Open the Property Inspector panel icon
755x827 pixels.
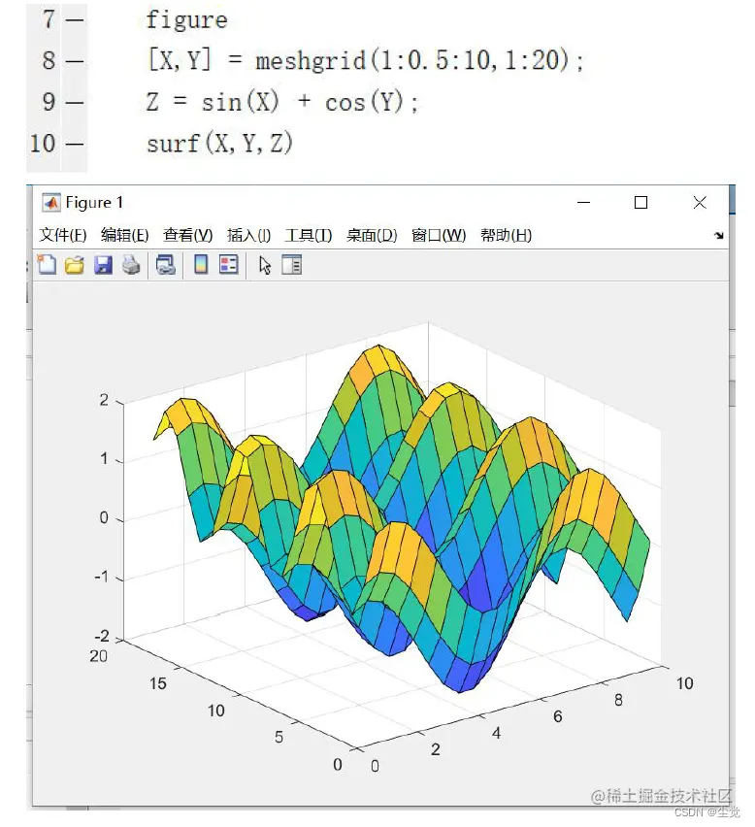click(291, 265)
